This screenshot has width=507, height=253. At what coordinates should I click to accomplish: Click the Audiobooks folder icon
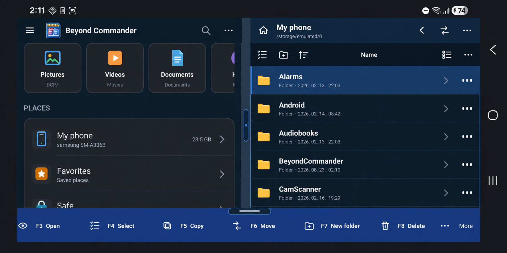coord(264,137)
